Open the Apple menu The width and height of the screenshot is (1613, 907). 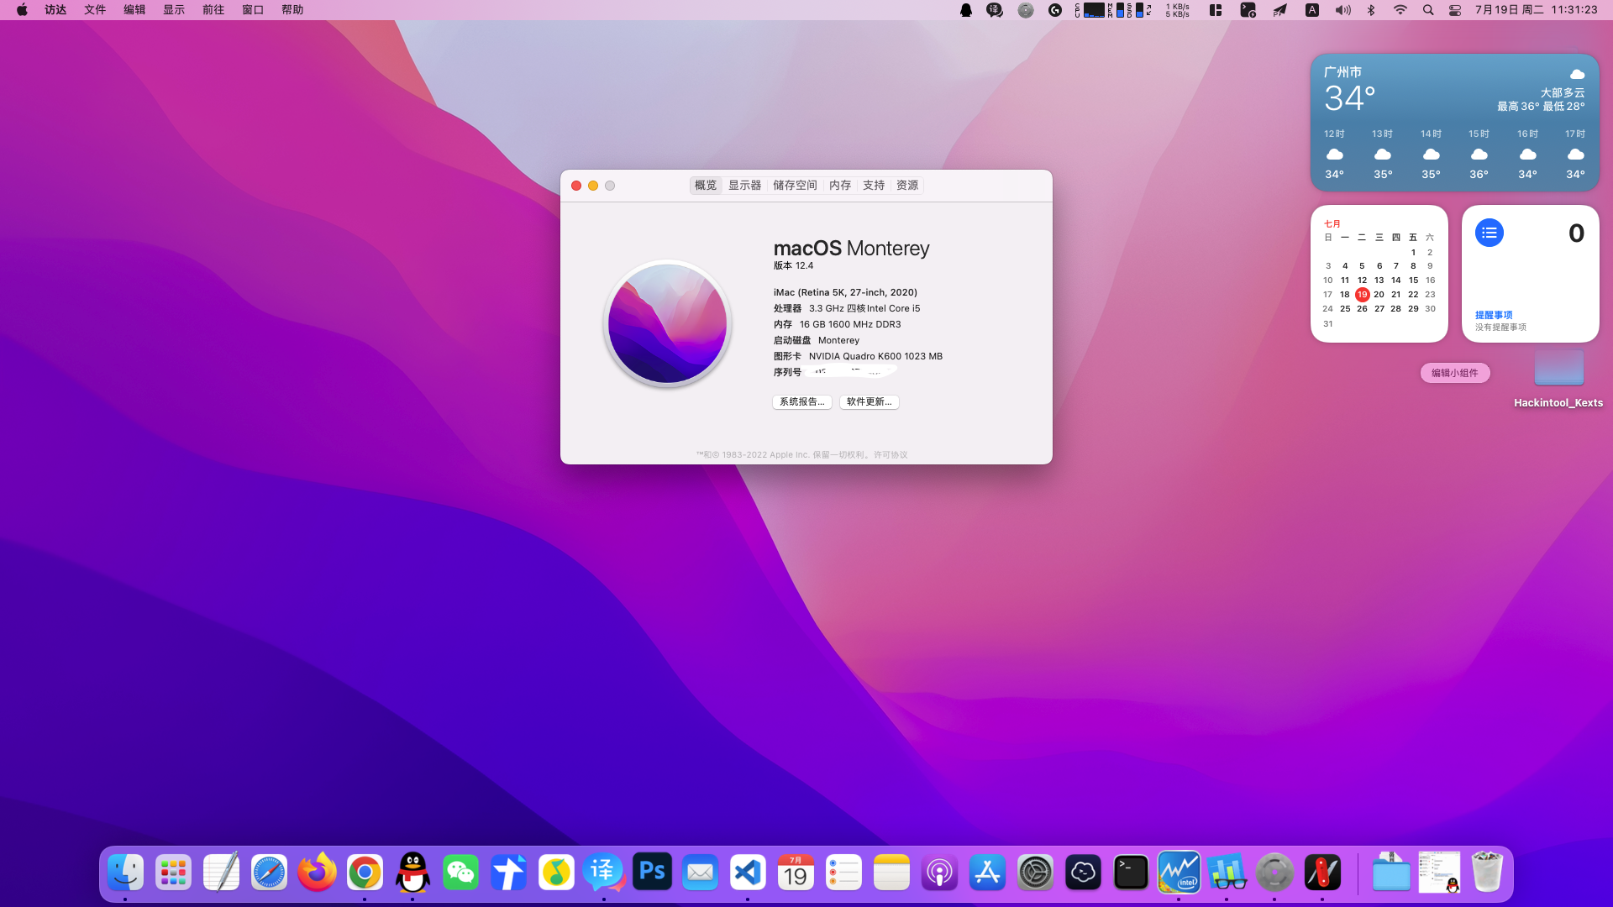click(x=22, y=10)
